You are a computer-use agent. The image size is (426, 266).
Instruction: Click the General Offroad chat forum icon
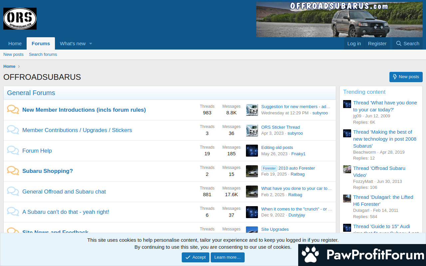click(x=13, y=192)
